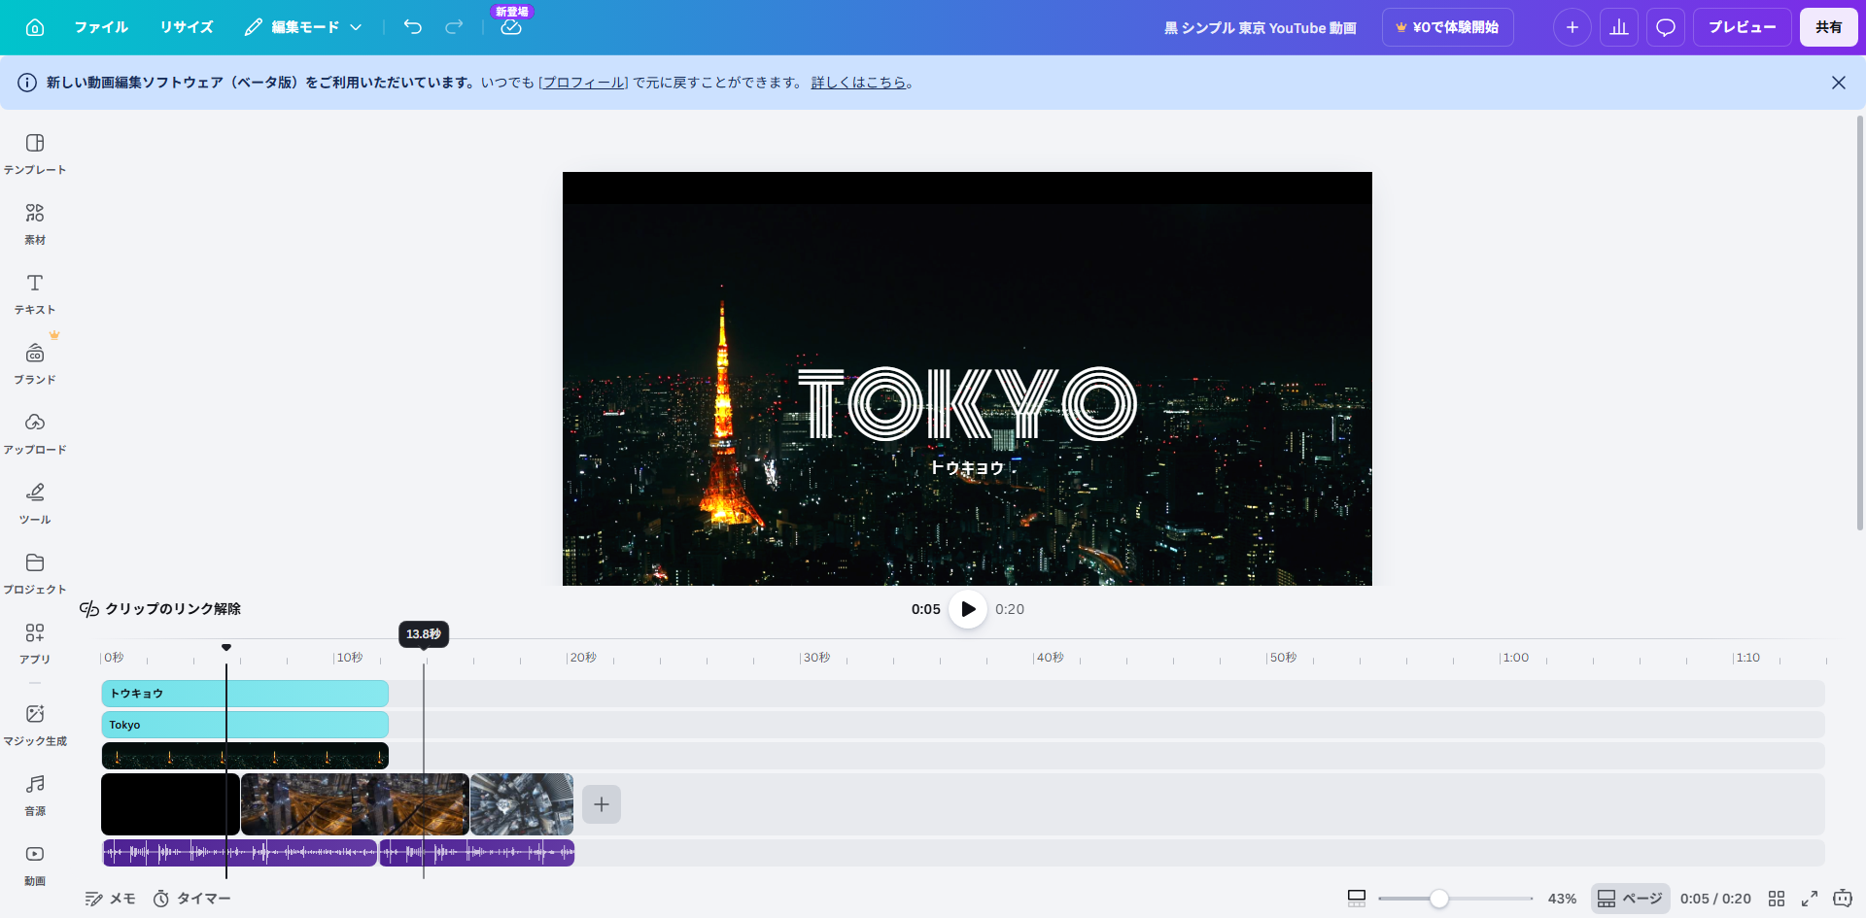Viewport: 1866px width, 918px height.
Task: Open the アプリ panel
Action: (35, 643)
